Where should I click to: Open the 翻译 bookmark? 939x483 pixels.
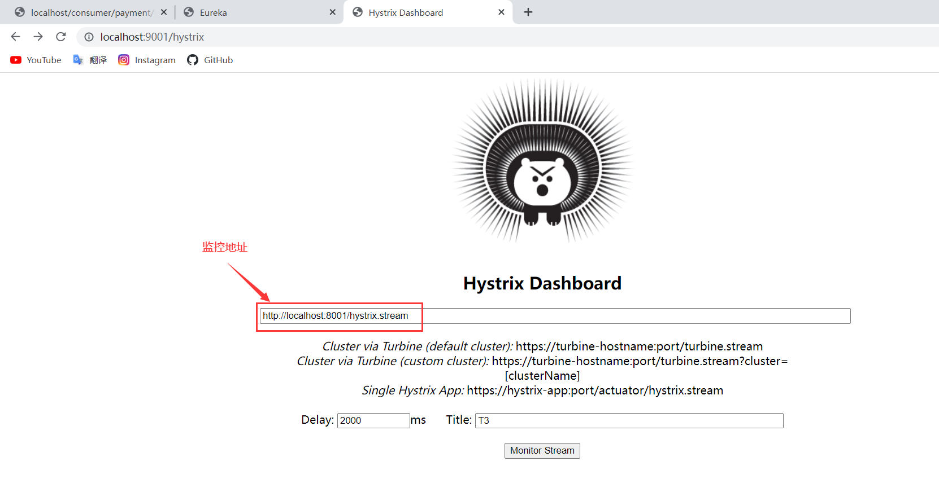click(90, 60)
